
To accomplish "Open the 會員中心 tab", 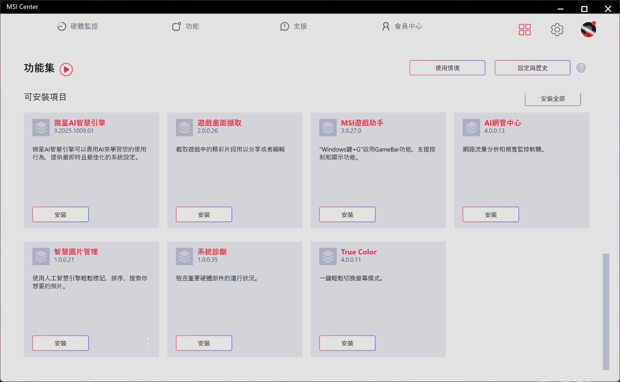I will pyautogui.click(x=402, y=26).
